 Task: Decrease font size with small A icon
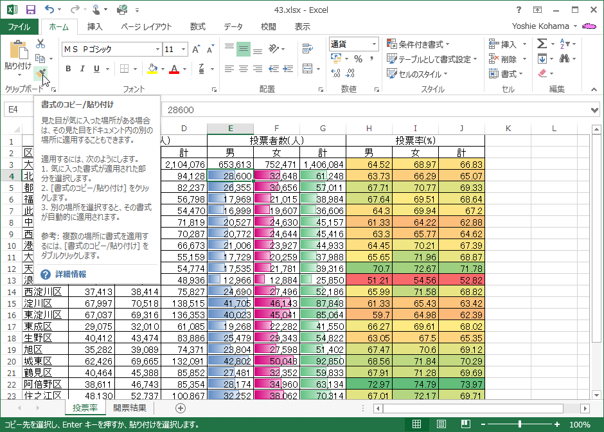point(210,50)
